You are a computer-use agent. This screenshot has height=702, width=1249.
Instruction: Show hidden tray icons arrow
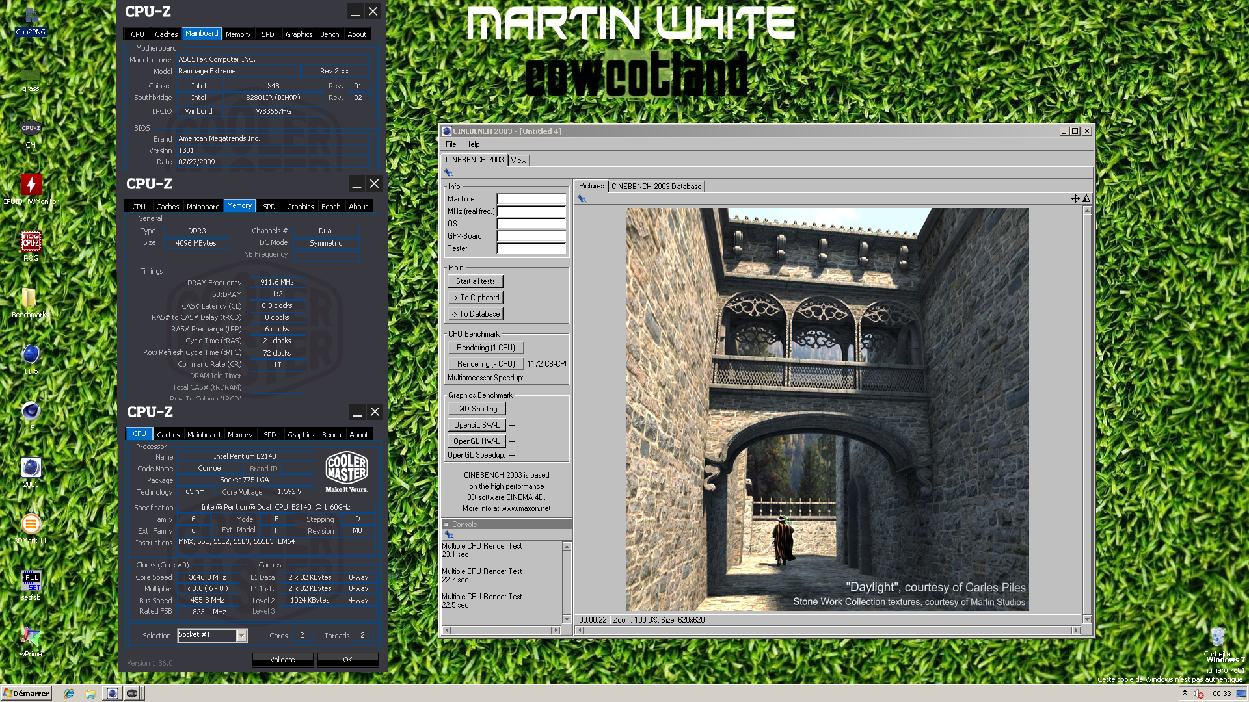pyautogui.click(x=1185, y=694)
